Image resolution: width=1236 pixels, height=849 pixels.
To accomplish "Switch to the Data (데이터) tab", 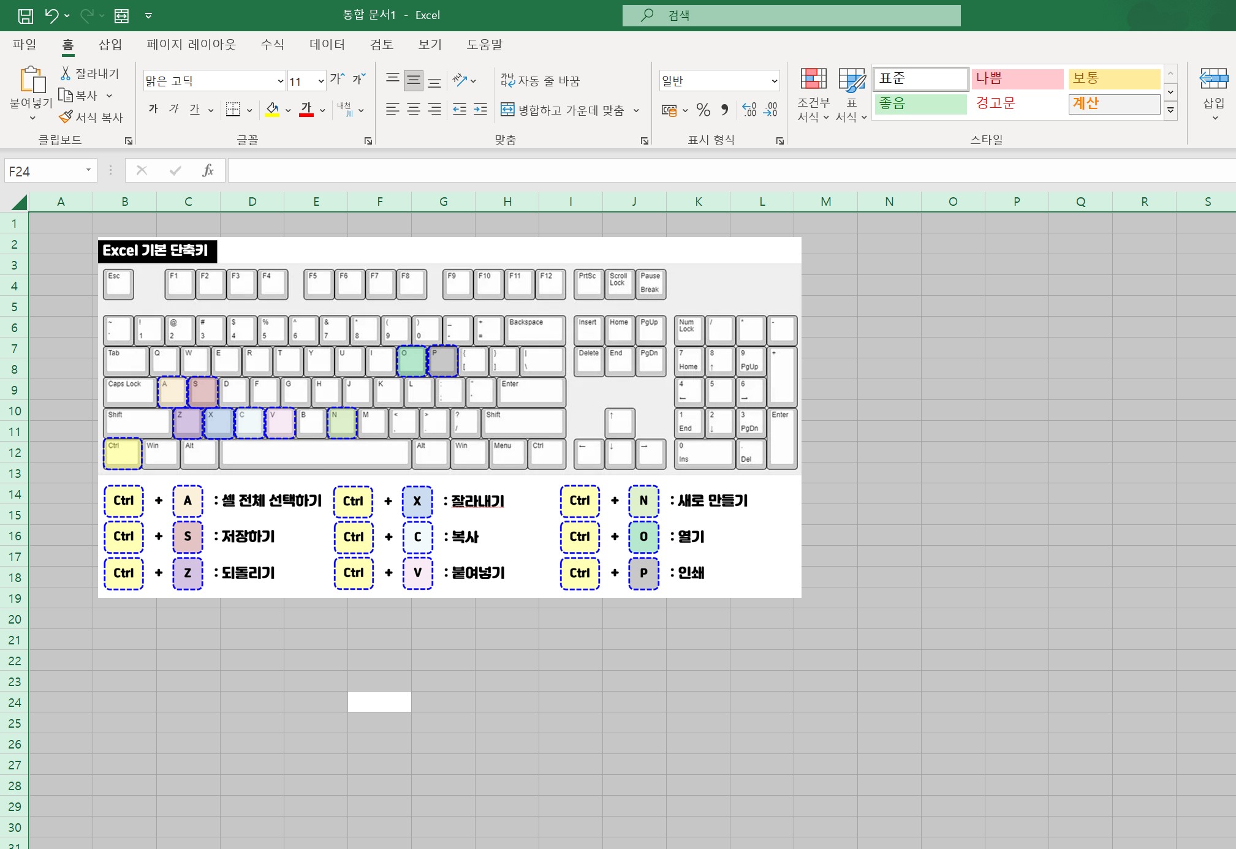I will pos(327,44).
